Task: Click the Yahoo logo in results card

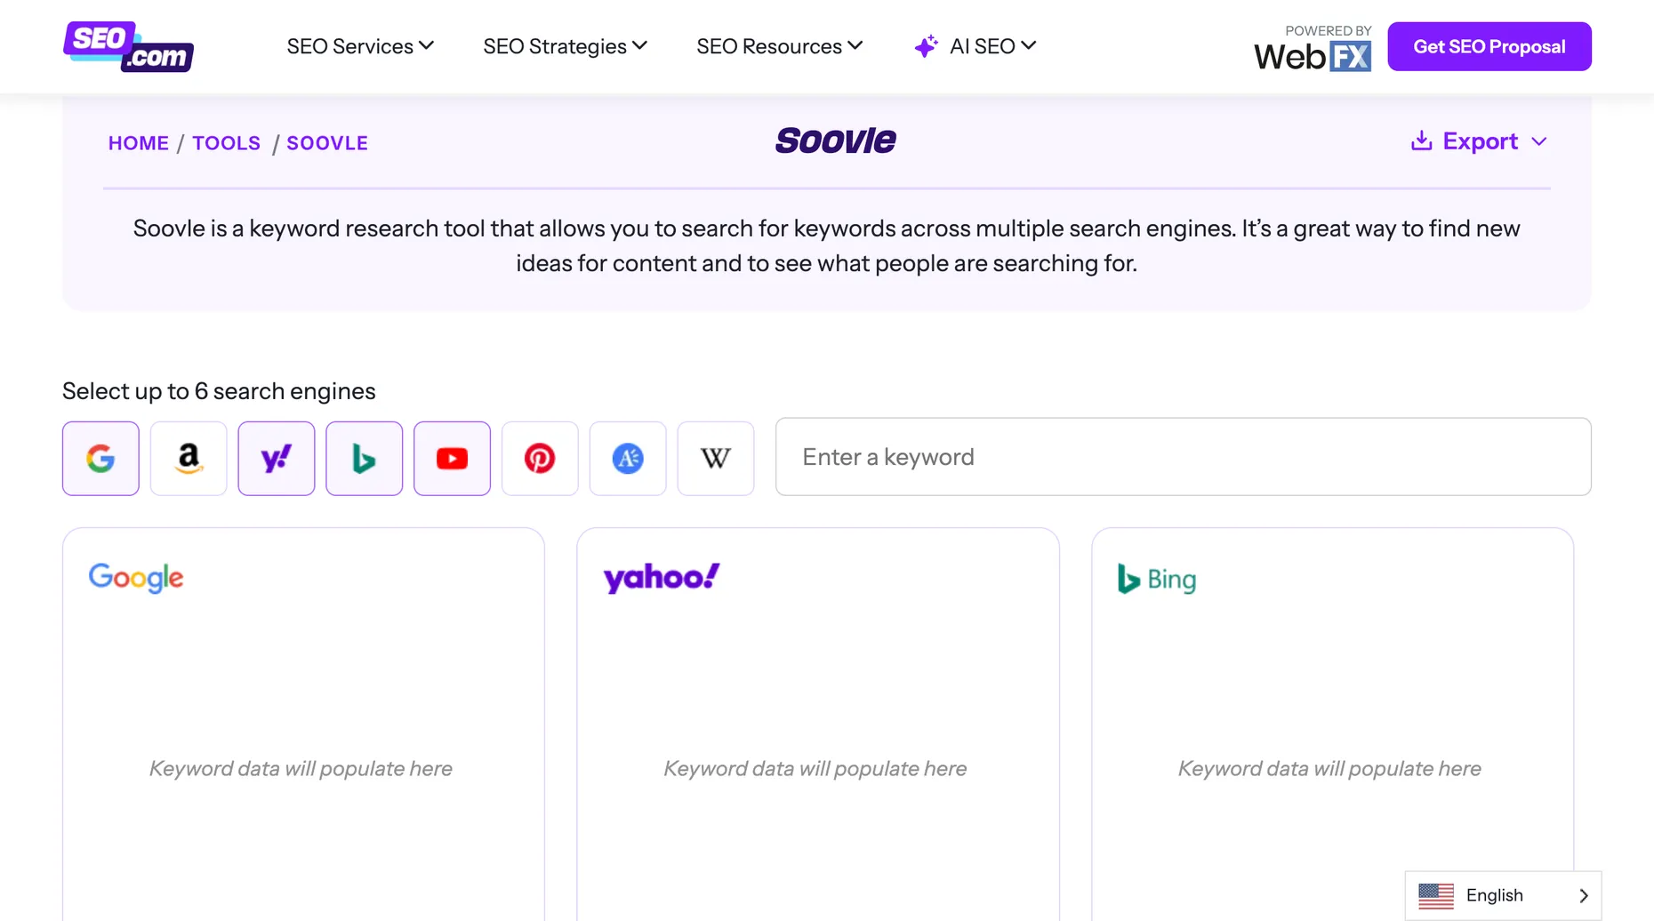Action: (x=662, y=578)
